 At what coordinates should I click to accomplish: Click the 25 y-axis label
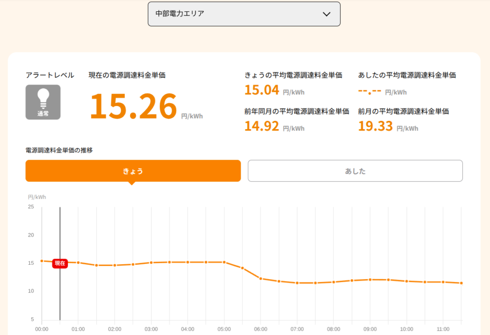coord(31,206)
